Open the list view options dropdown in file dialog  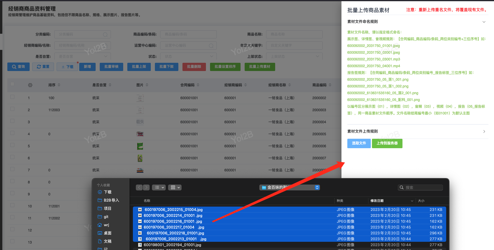(x=159, y=187)
